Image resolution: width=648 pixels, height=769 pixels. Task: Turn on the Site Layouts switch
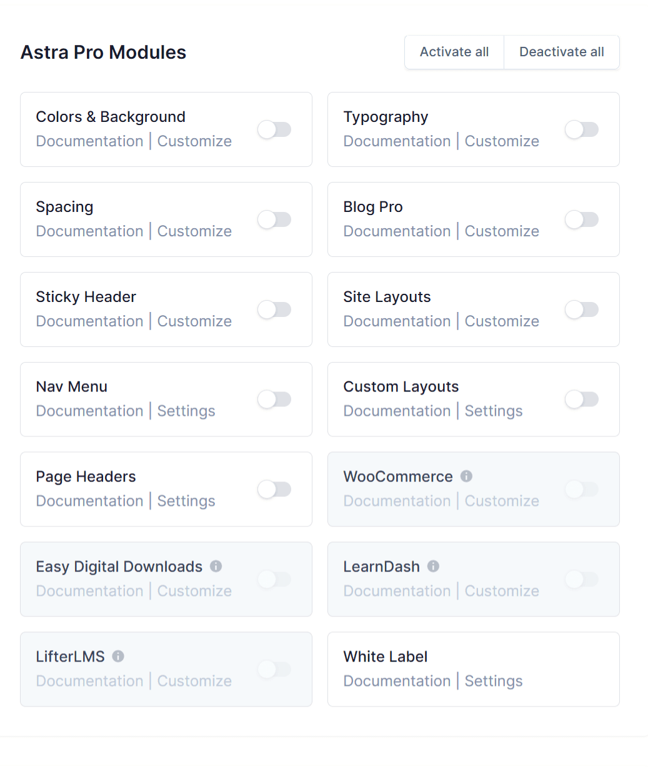point(582,309)
